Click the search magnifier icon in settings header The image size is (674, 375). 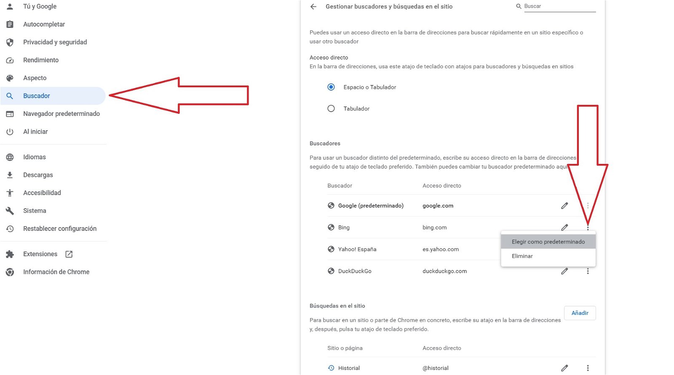(519, 6)
